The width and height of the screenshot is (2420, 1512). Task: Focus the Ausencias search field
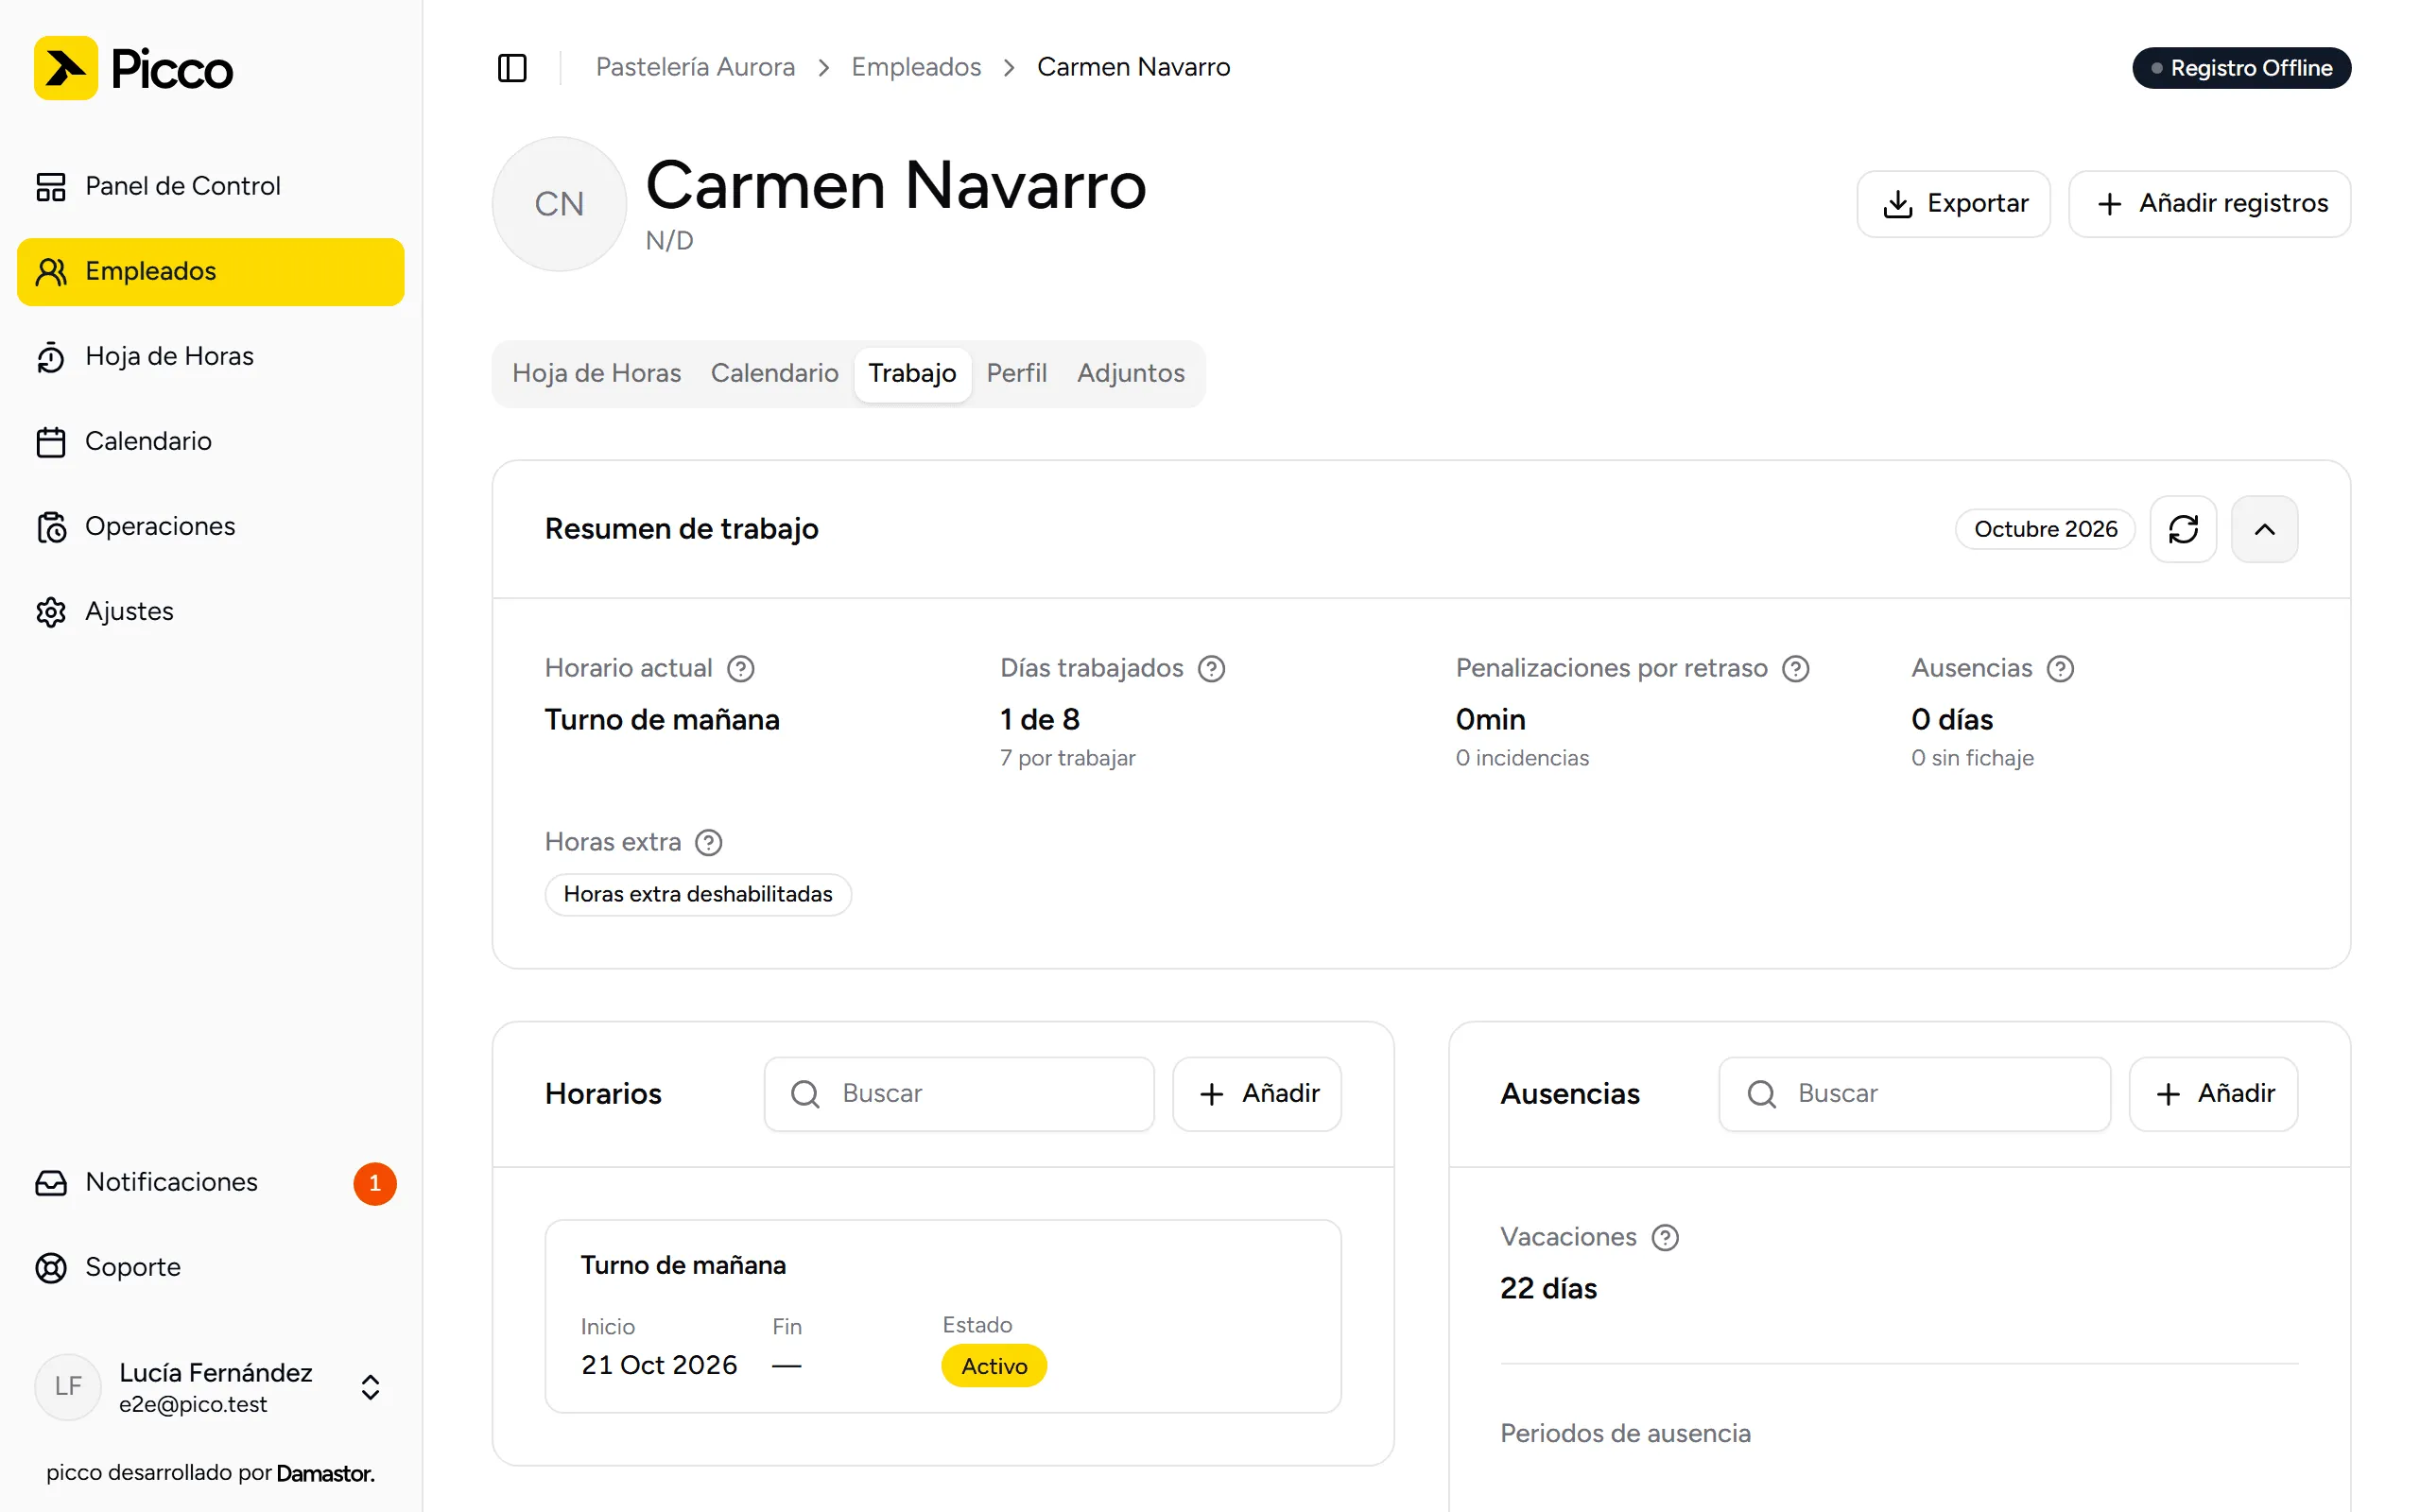[x=1914, y=1094]
